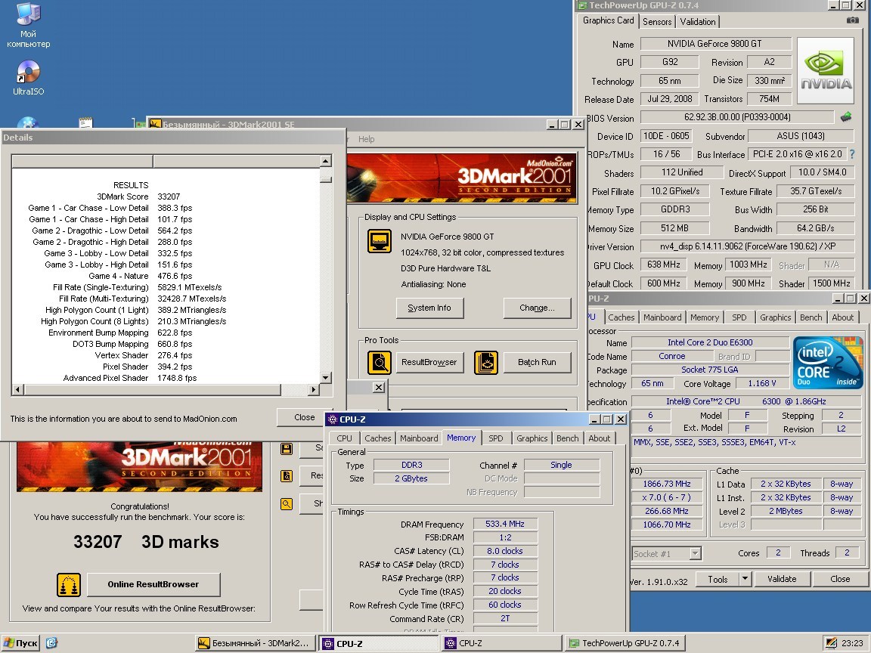Open the Start (Пуск) menu
Viewport: 871px width, 653px height.
(20, 643)
